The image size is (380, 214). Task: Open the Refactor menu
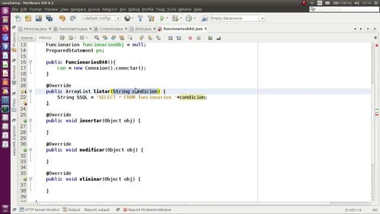(x=110, y=10)
